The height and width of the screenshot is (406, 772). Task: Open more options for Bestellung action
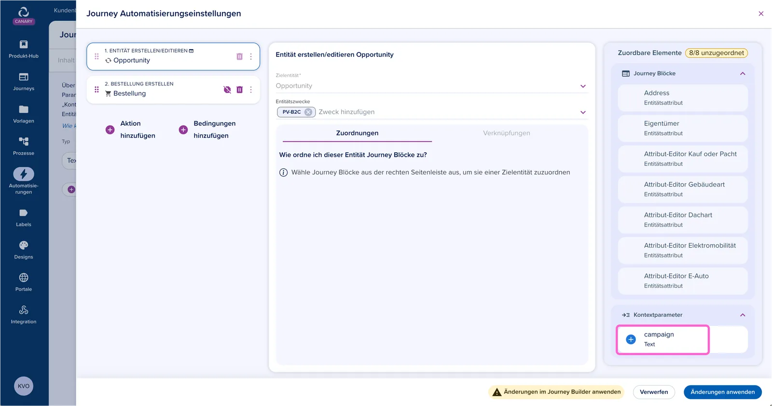pyautogui.click(x=251, y=90)
